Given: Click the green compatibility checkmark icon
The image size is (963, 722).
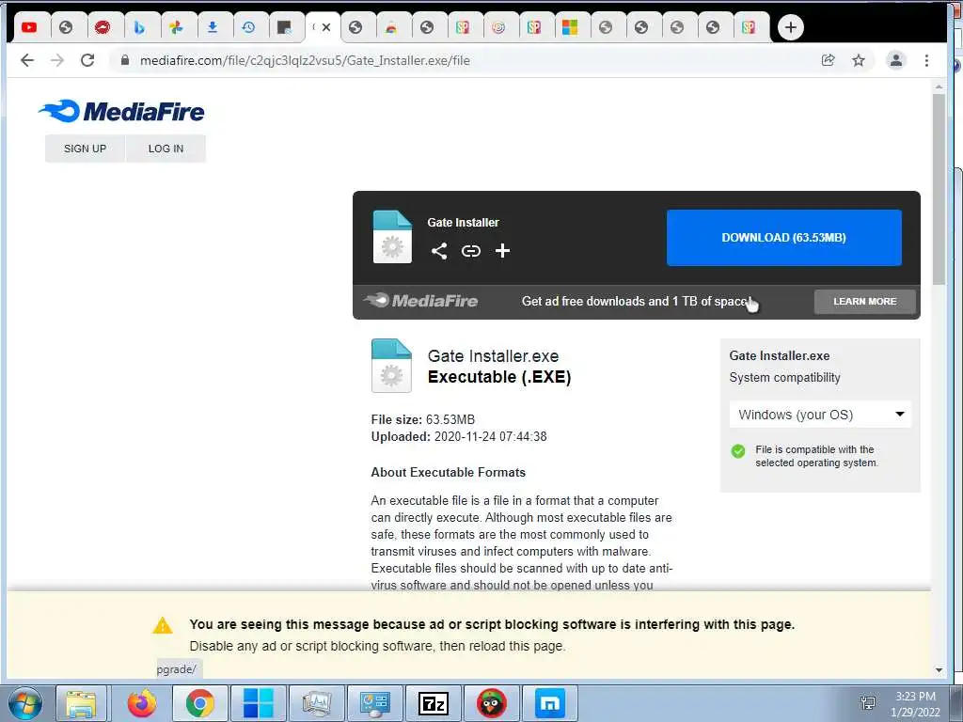Looking at the screenshot, I should tap(738, 451).
